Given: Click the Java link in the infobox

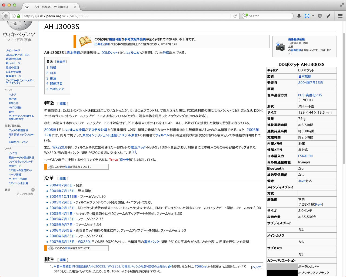Looking at the screenshot, I should [x=302, y=181].
